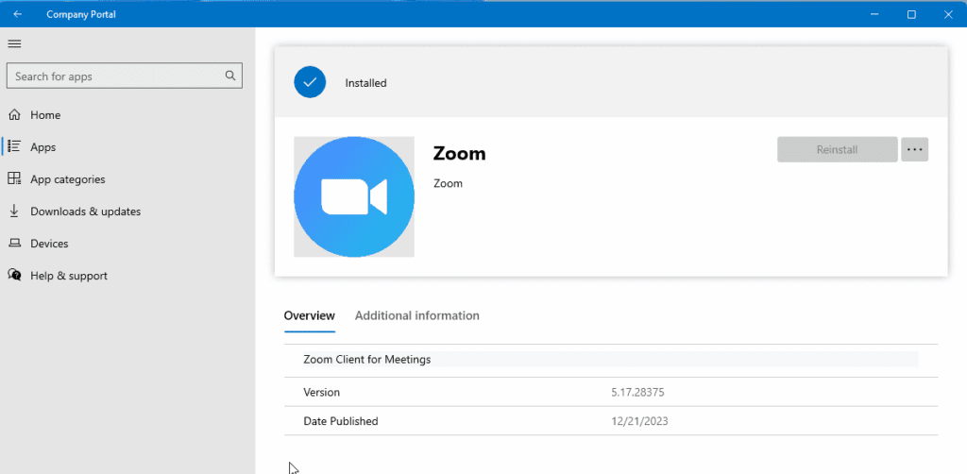Image resolution: width=967 pixels, height=474 pixels.
Task: Switch to the Additional information tab
Action: tap(416, 315)
